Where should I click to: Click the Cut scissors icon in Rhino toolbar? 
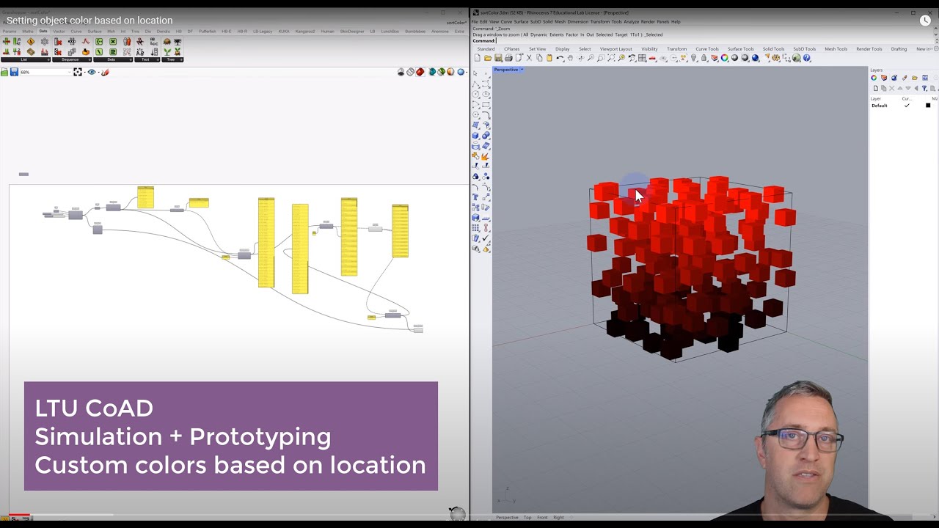click(x=529, y=58)
